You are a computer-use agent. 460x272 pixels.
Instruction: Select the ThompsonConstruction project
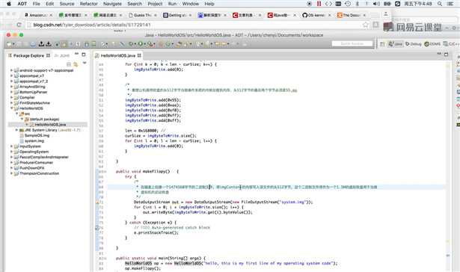(x=39, y=173)
